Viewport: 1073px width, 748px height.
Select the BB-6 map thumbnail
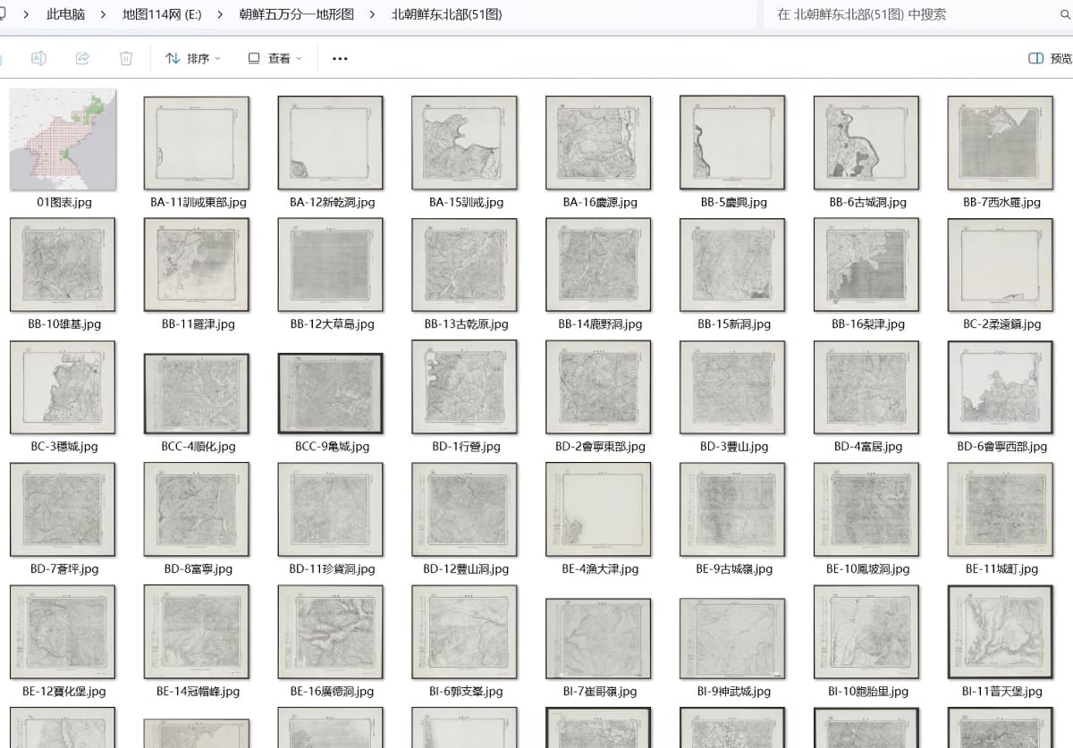pos(867,143)
